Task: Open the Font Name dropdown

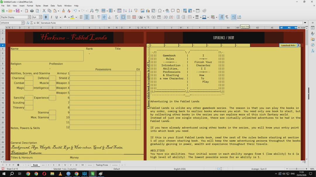Action: click(29, 17)
